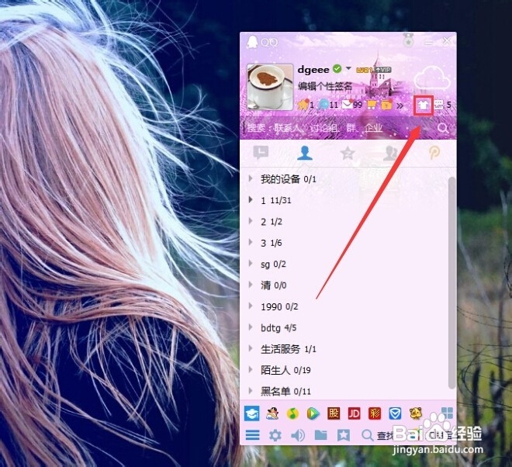This screenshot has width=512, height=467.
Task: Click the 企业 link in search bar
Action: click(x=373, y=128)
